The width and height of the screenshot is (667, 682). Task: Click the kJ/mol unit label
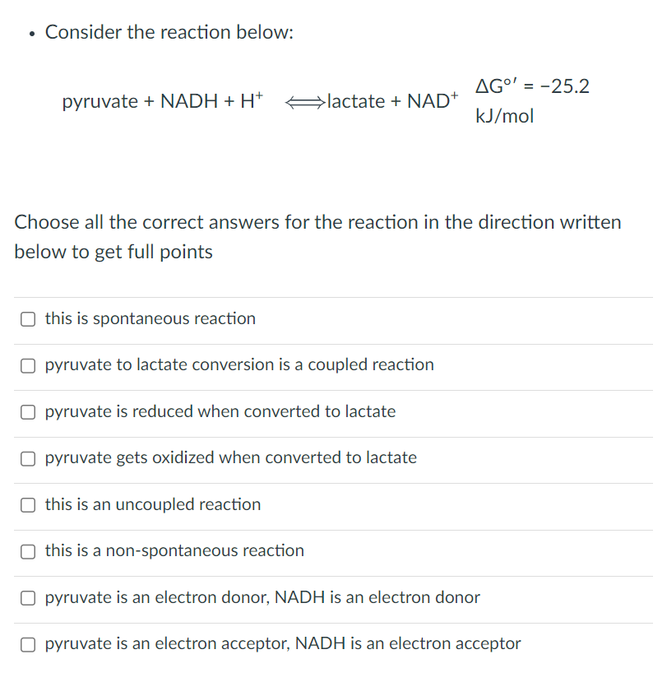click(503, 116)
